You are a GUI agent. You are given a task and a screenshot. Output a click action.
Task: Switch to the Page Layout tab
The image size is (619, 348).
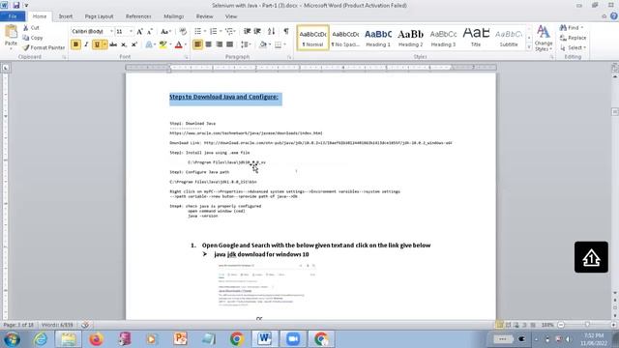click(x=99, y=16)
